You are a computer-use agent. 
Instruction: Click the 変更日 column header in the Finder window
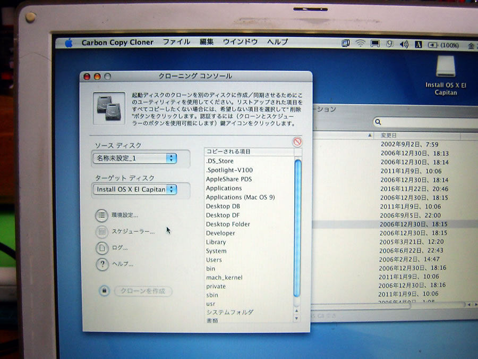click(417, 136)
